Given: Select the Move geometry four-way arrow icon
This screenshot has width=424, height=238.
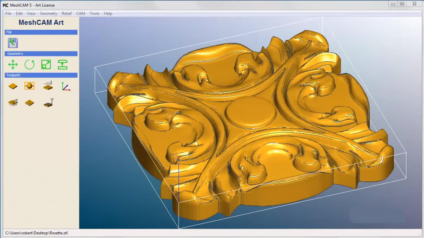Looking at the screenshot, I should (x=13, y=65).
